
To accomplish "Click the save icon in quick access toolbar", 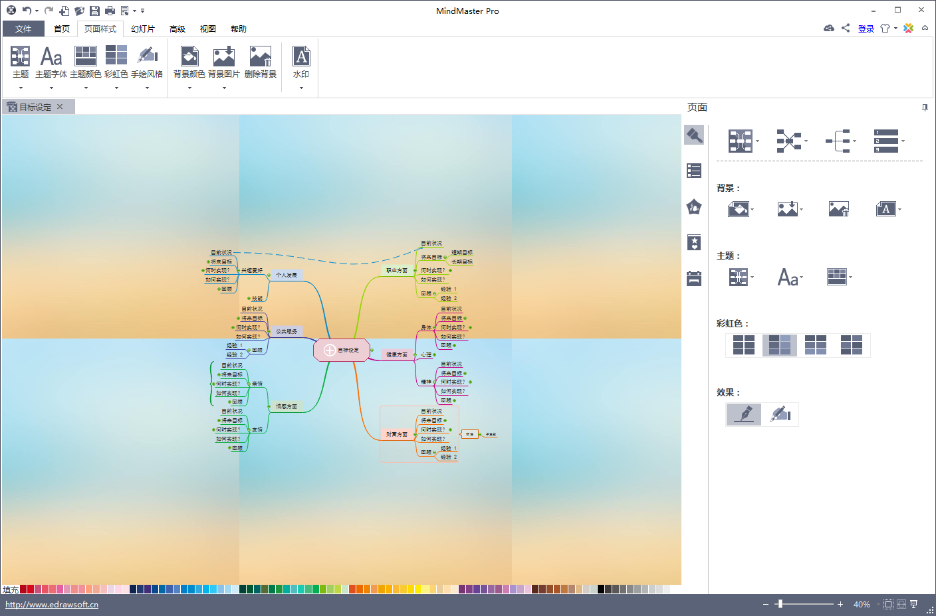I will pyautogui.click(x=94, y=11).
